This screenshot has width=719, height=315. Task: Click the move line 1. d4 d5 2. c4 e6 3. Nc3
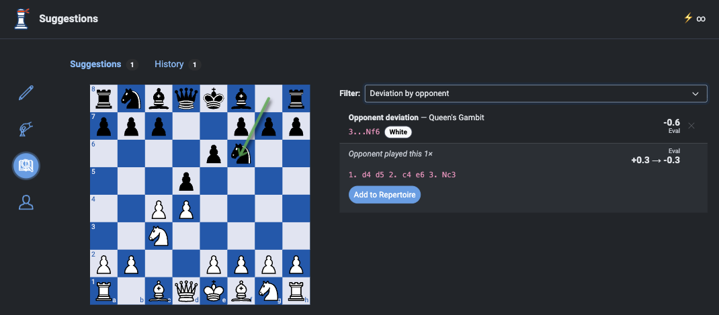coord(402,175)
